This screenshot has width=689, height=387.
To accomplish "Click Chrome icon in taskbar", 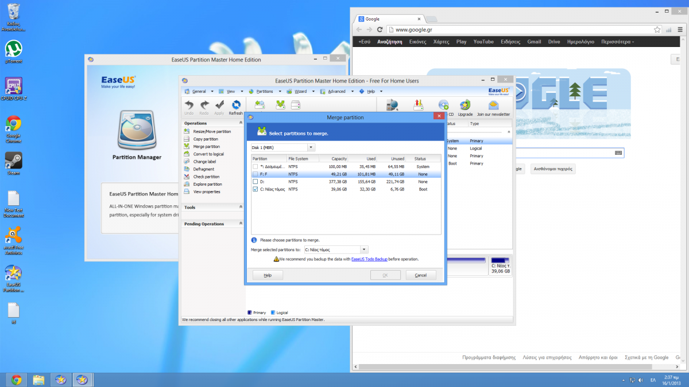I will (17, 380).
